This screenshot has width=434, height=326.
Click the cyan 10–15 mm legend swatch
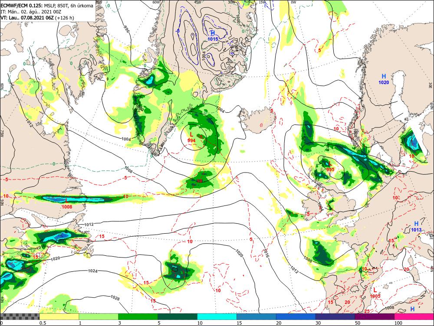(x=217, y=316)
